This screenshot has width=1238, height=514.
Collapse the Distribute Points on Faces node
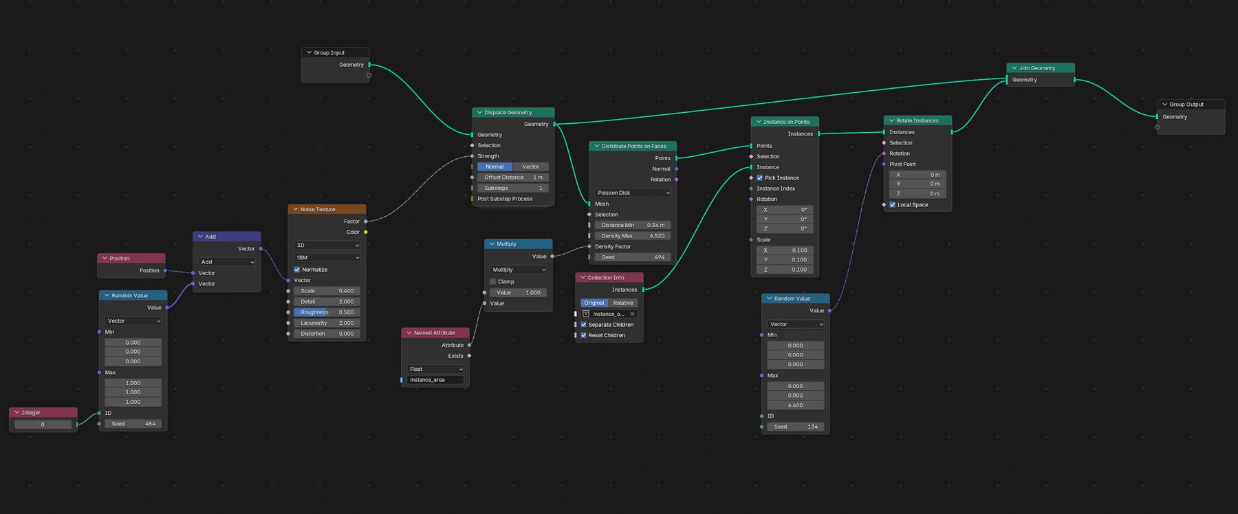pos(597,146)
